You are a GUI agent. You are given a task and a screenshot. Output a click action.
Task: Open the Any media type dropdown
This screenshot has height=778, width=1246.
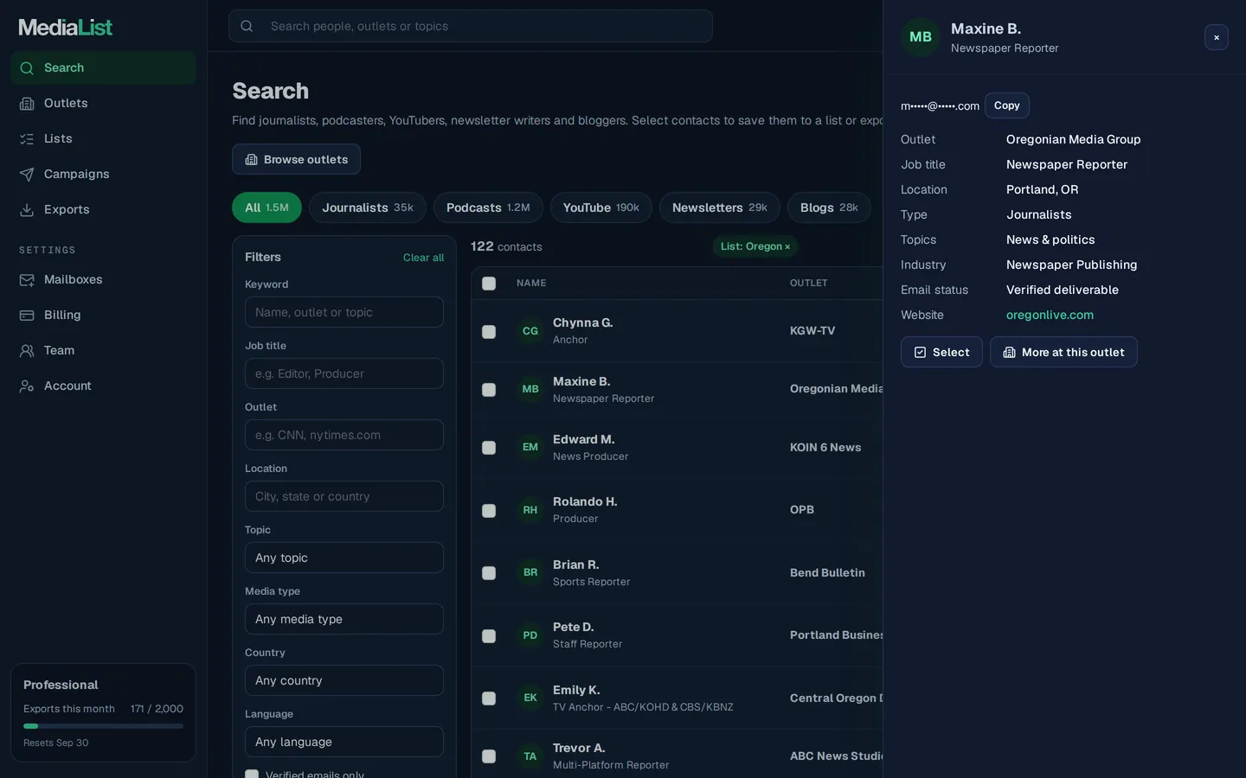pos(344,619)
